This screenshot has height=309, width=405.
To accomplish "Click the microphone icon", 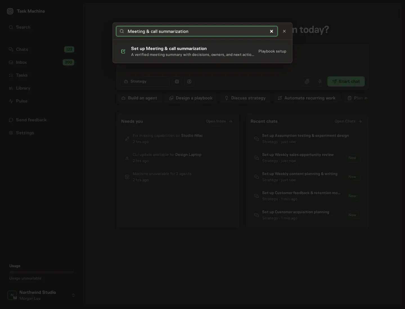I will click(320, 81).
